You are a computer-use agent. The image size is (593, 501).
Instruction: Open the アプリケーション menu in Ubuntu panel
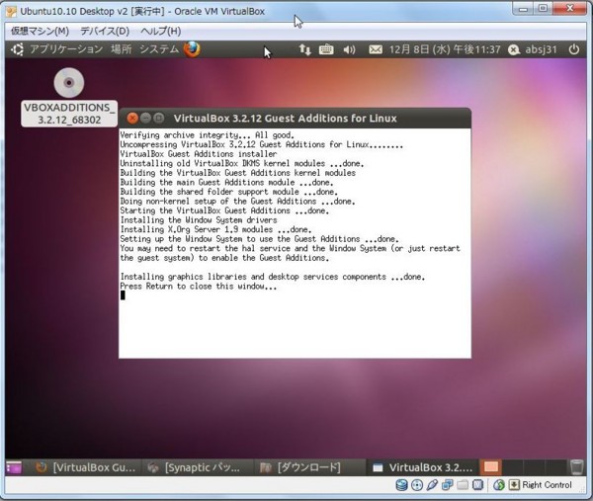[x=66, y=49]
